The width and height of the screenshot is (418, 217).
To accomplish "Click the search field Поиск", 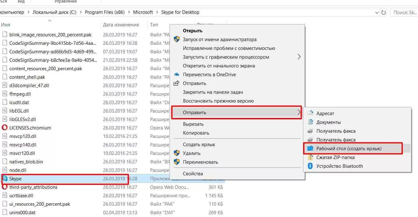I will 404,12.
